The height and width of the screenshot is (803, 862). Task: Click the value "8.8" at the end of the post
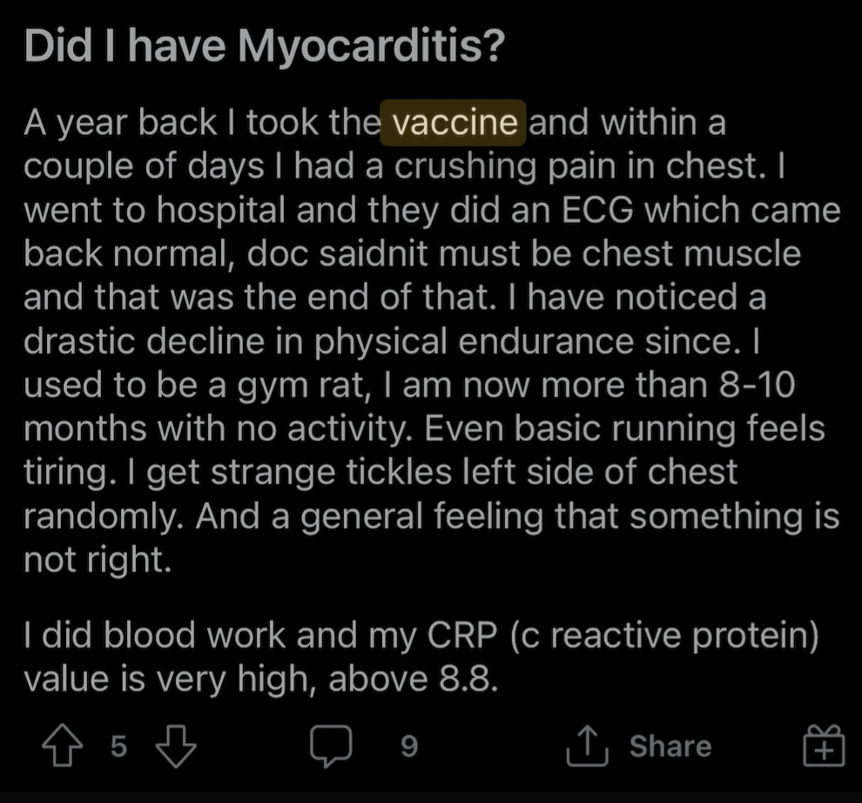[x=468, y=678]
